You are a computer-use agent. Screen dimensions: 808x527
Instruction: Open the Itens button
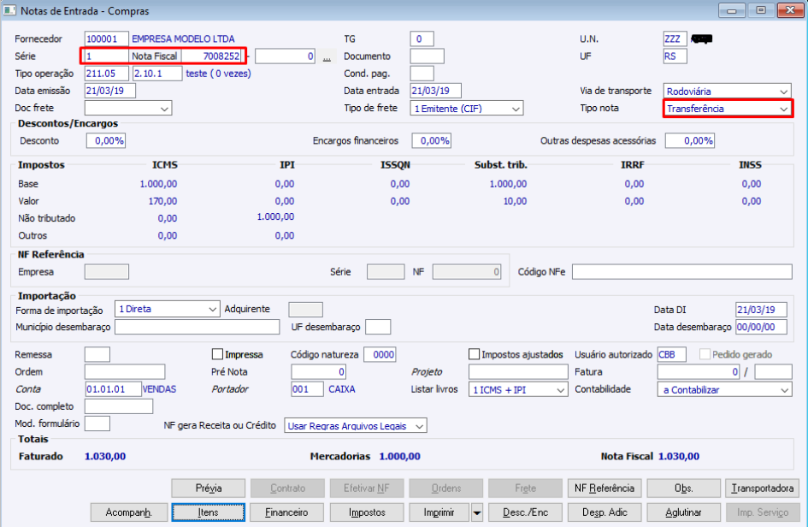(208, 512)
